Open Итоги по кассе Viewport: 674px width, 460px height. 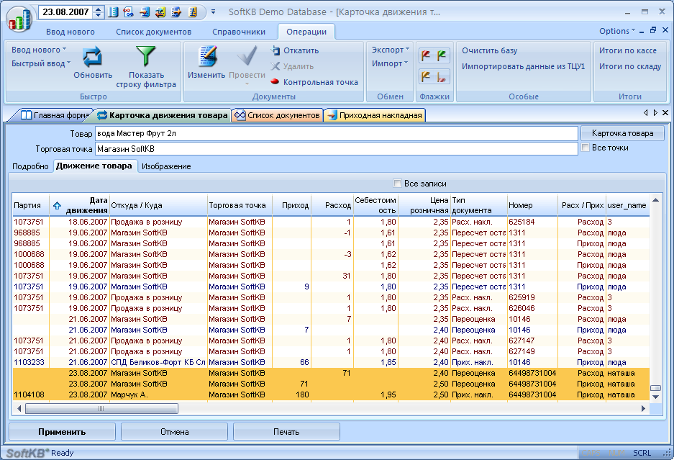pos(627,50)
